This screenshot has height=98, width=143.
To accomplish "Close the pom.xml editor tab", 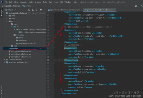I will (x=115, y=10).
